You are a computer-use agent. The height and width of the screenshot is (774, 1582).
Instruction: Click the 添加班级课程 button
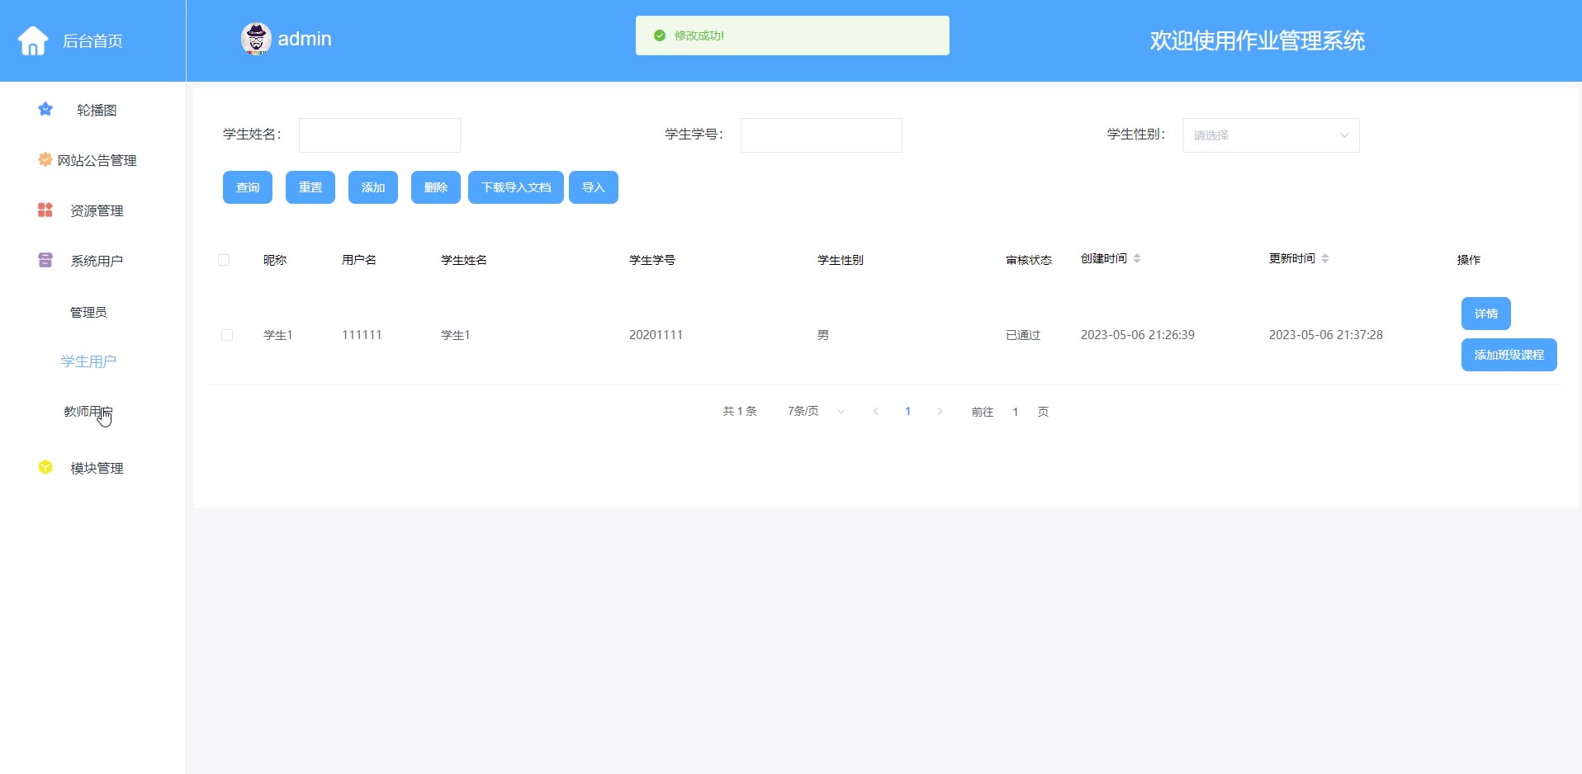1509,355
